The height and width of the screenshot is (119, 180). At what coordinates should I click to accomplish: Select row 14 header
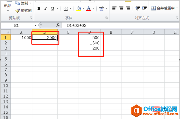pos(6,107)
